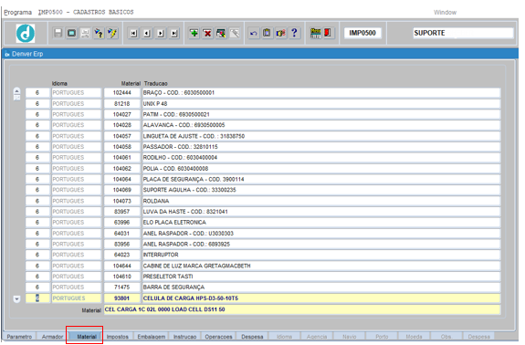This screenshot has height=345, width=525.
Task: Delete record with the red X icon
Action: point(207,33)
